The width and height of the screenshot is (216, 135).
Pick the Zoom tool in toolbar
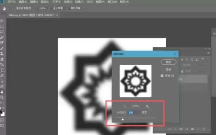[2, 97]
